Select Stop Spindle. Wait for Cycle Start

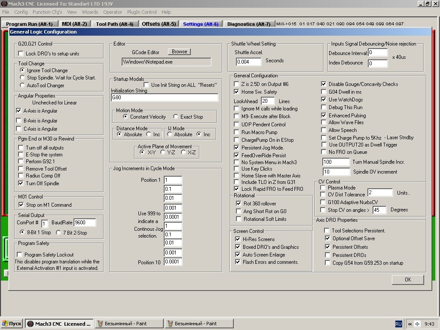click(x=22, y=77)
